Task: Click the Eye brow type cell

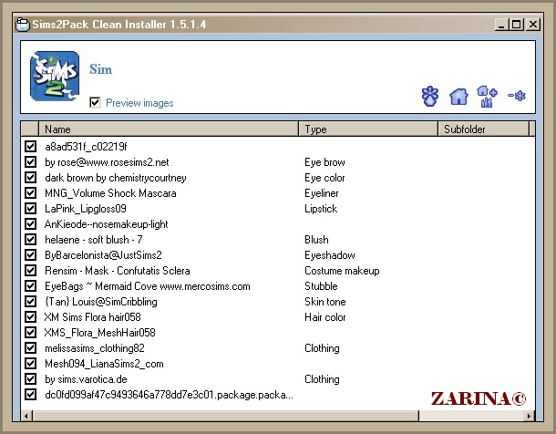Action: coord(324,162)
